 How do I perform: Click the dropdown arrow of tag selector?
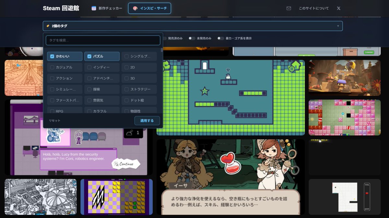click(338, 26)
